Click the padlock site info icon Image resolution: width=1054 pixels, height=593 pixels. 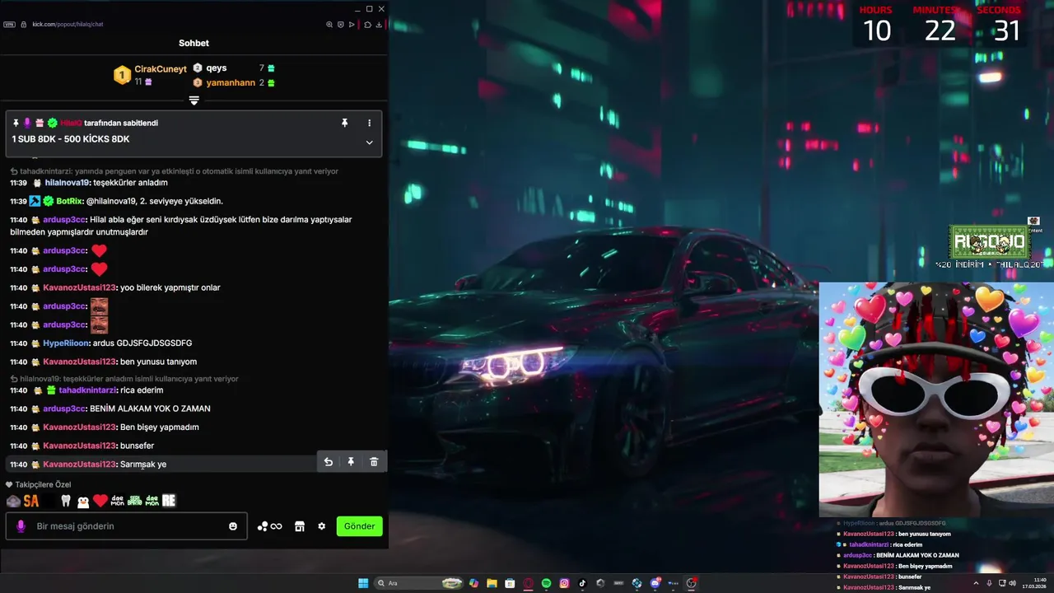point(23,25)
